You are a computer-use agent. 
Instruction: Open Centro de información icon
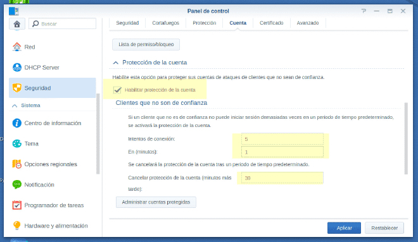(x=17, y=123)
